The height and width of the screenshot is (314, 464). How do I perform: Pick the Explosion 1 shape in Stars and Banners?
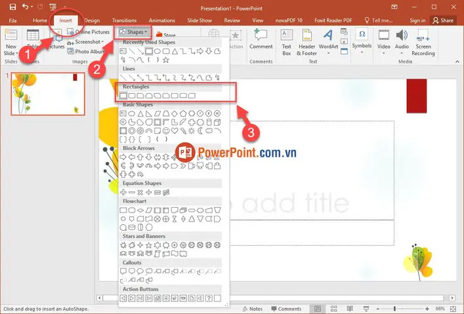pyautogui.click(x=123, y=245)
